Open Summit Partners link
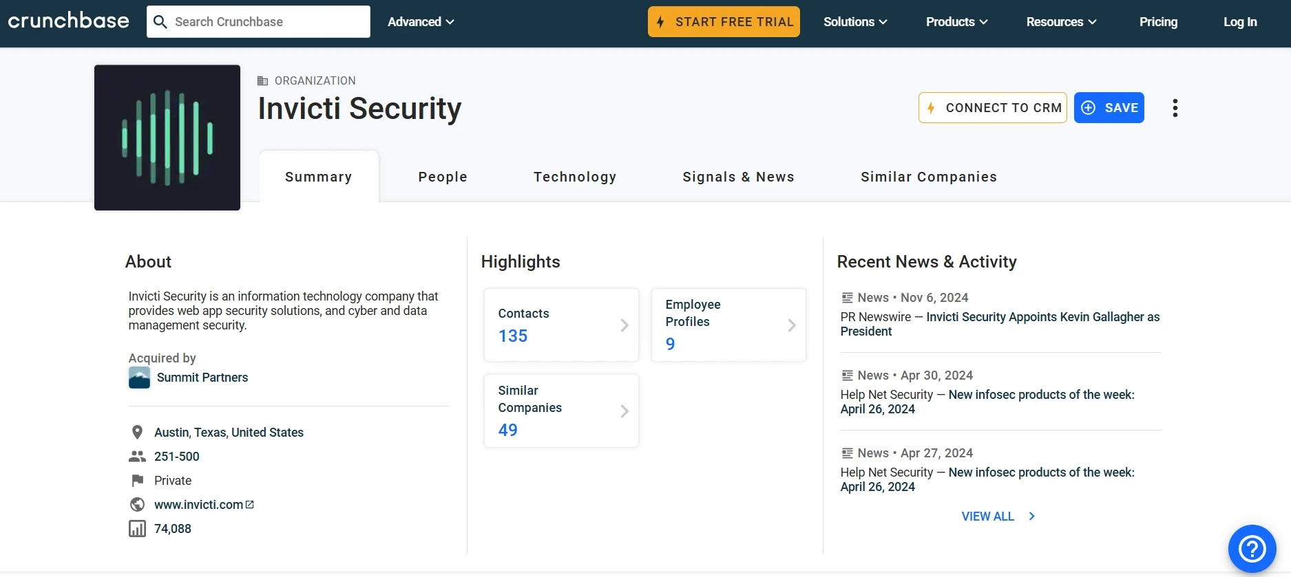 [202, 378]
